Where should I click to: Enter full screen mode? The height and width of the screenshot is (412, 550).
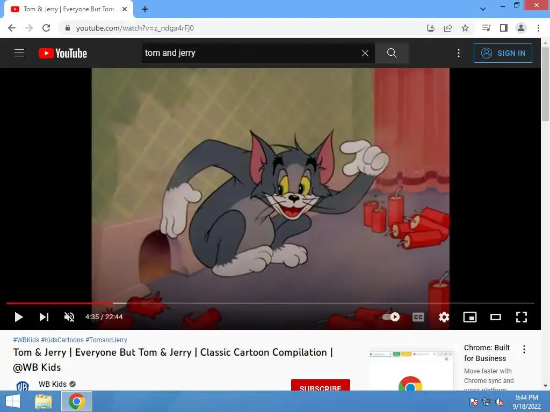[522, 317]
